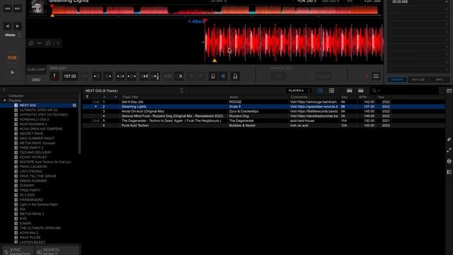This screenshot has width=453, height=255.
Task: Select the track Anoia On Acid
Action: (143, 111)
